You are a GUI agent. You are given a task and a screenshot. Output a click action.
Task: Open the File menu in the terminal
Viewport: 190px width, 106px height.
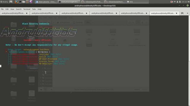click(x=2, y=9)
